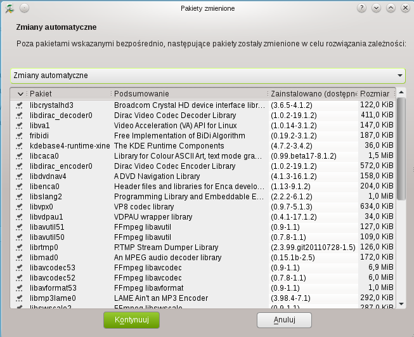This screenshot has width=414, height=337.
Task: Click the status icon beside libva1
Action: coord(20,126)
